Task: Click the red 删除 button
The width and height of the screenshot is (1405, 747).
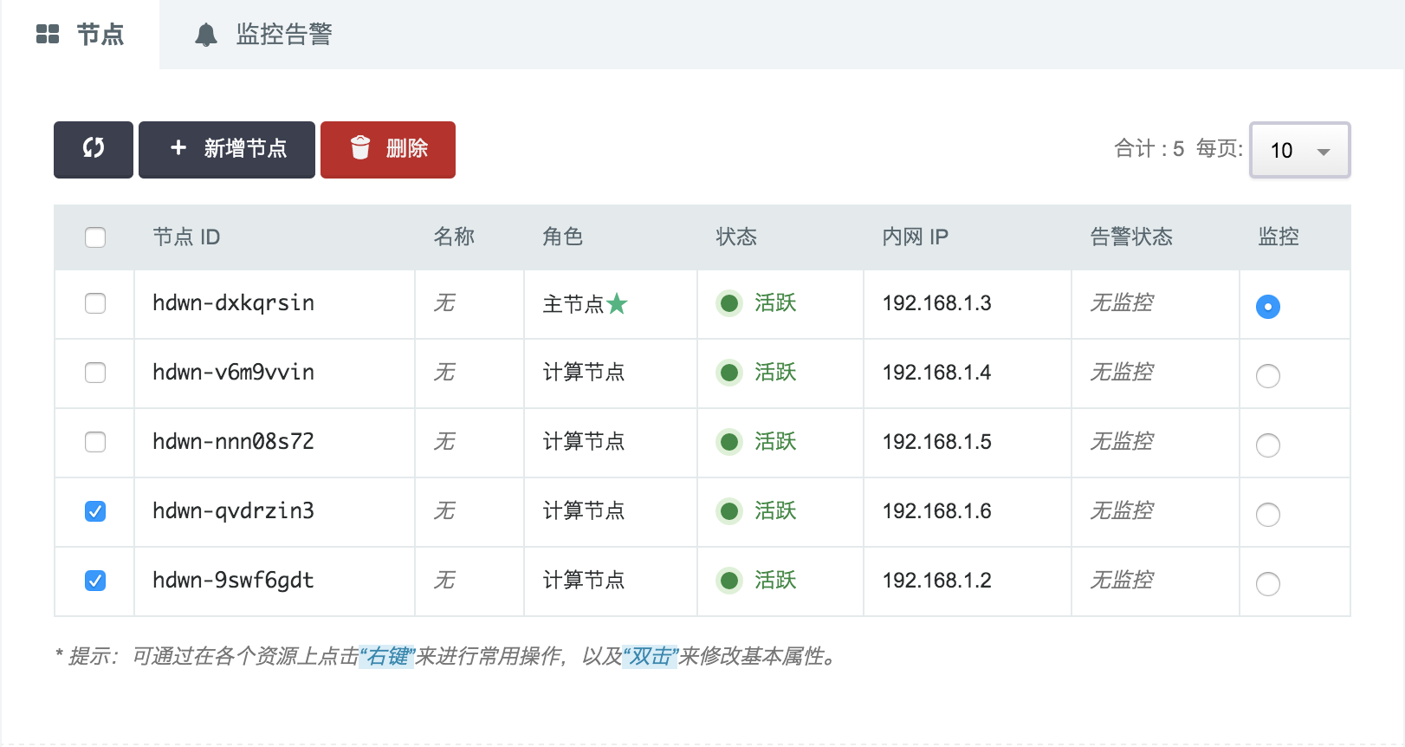Action: pos(388,150)
